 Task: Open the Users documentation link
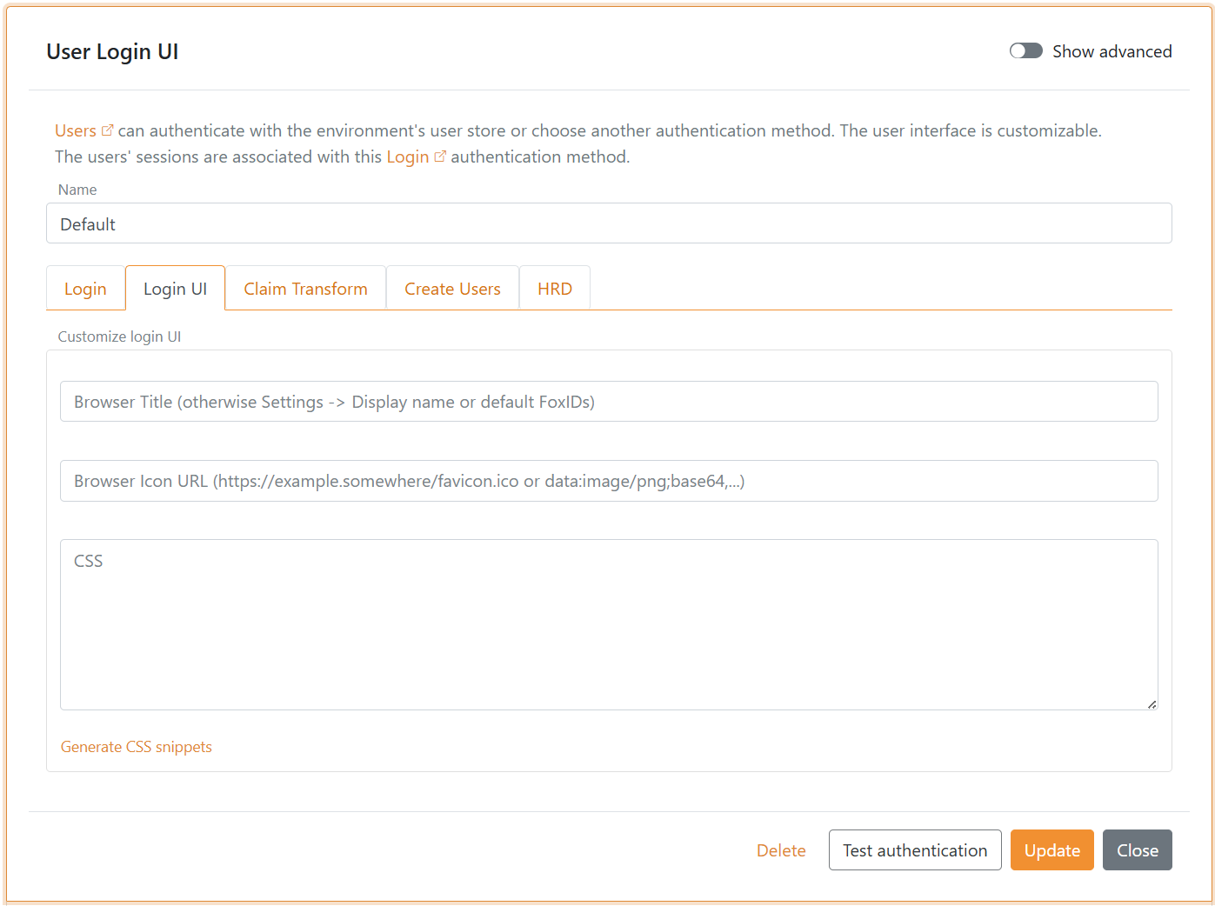74,130
